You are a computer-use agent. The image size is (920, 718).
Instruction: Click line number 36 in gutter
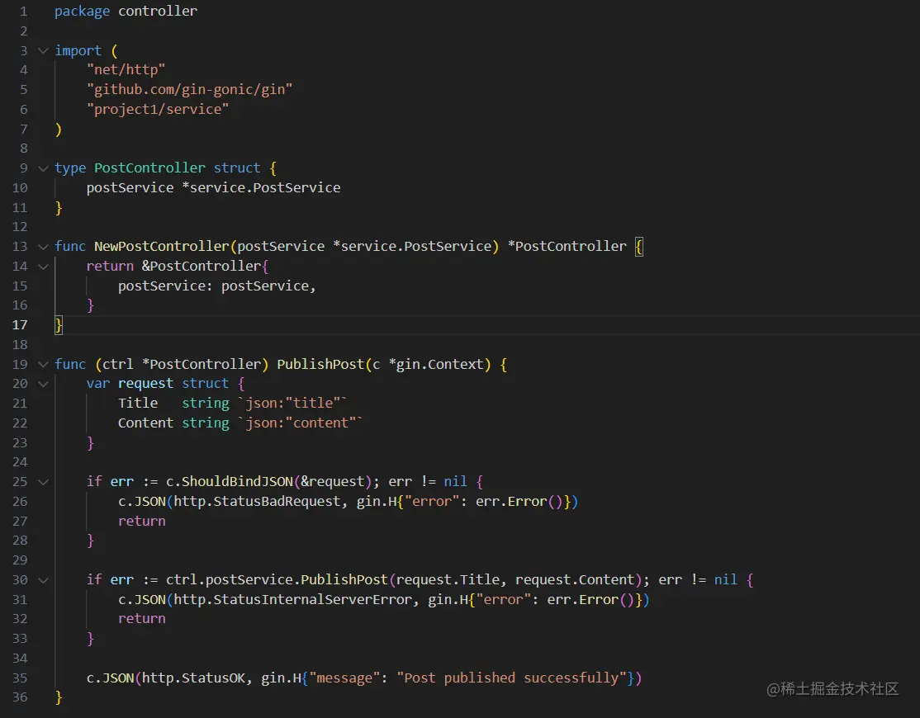point(20,697)
